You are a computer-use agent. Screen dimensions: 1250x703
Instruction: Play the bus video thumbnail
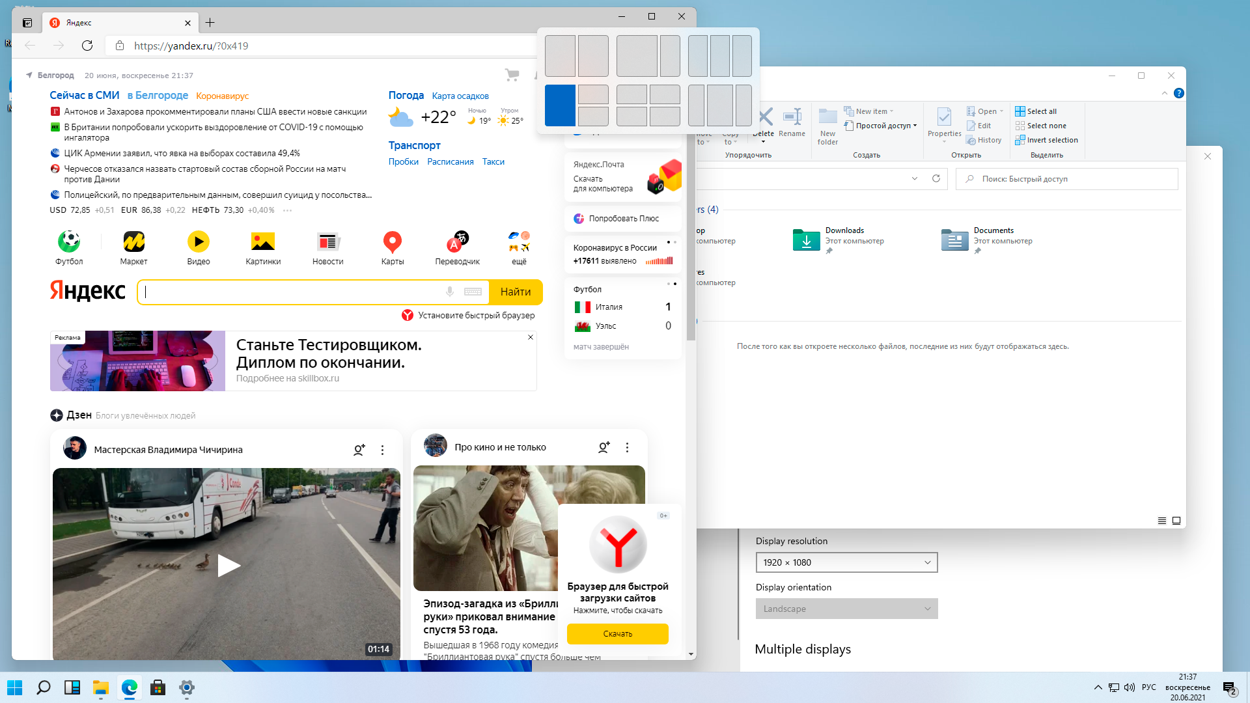click(x=227, y=564)
